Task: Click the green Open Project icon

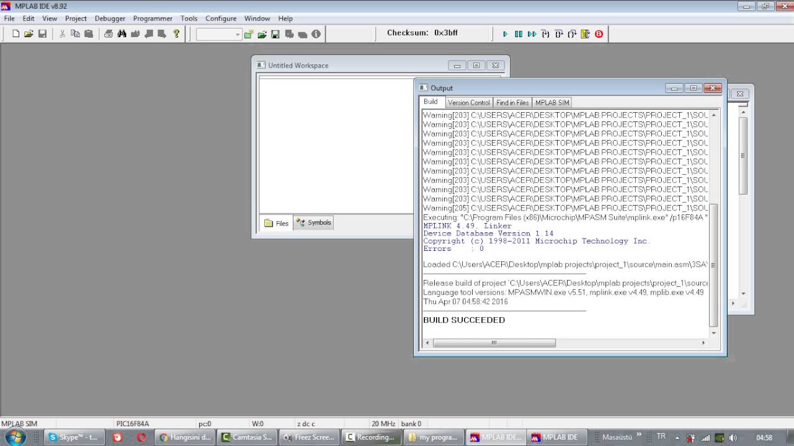Action: point(262,34)
